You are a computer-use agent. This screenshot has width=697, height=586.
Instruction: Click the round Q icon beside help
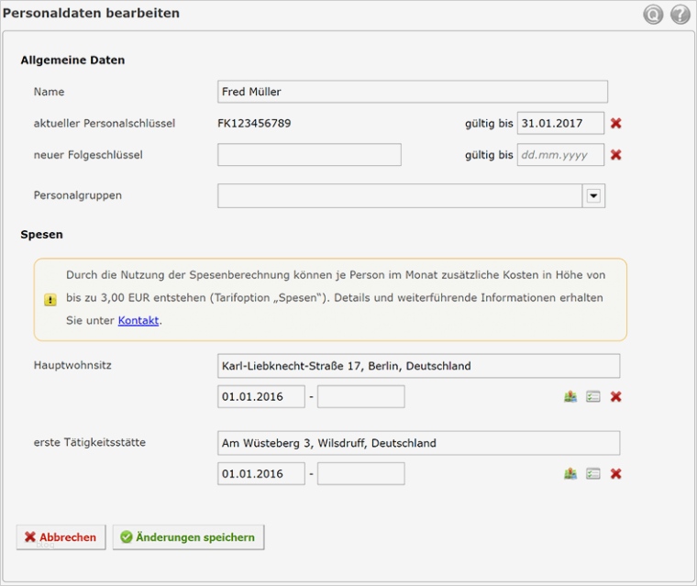[653, 15]
